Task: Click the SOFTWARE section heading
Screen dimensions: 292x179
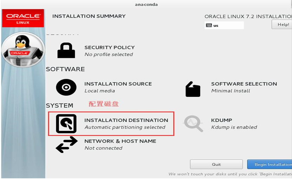Action: tap(65, 69)
